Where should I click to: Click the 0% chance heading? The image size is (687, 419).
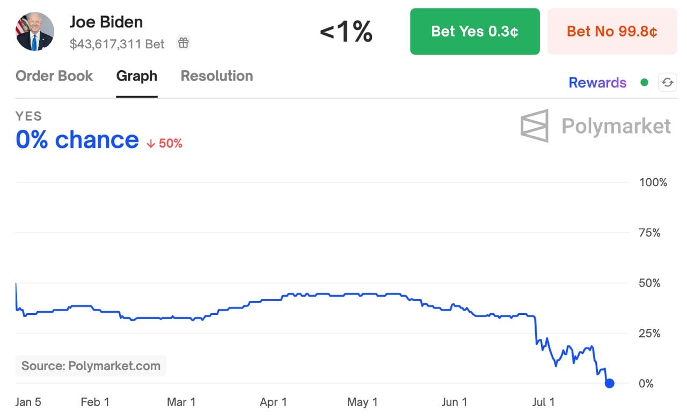77,139
